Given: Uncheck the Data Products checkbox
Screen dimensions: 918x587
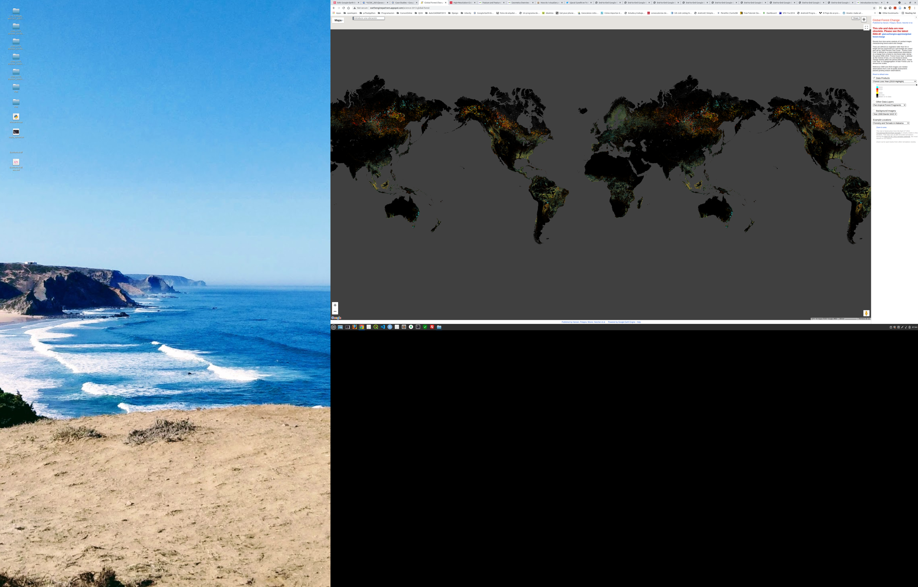Looking at the screenshot, I should [x=874, y=78].
